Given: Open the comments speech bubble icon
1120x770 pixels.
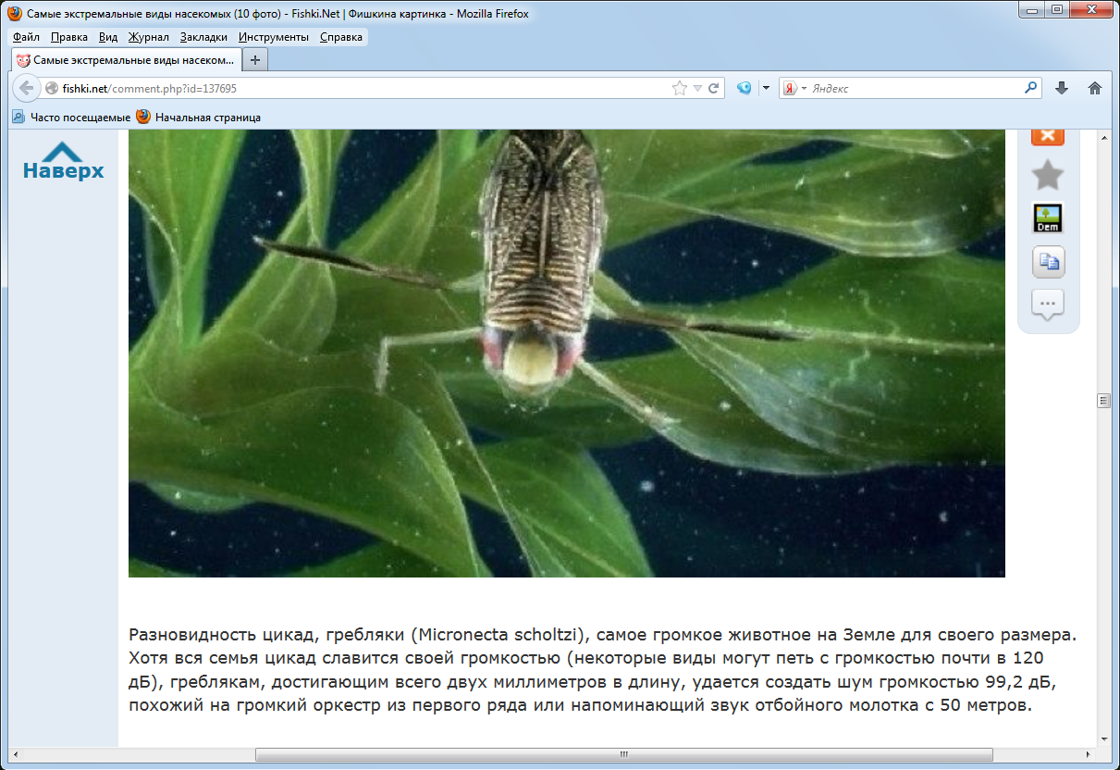Looking at the screenshot, I should click(x=1047, y=304).
